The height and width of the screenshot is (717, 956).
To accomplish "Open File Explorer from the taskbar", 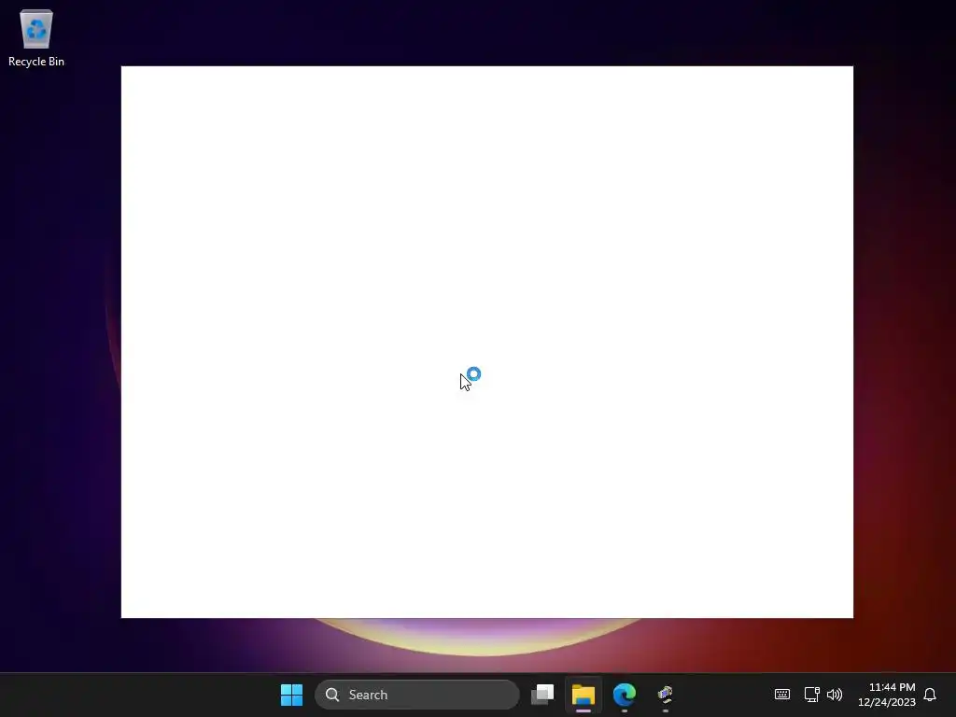I will point(583,695).
